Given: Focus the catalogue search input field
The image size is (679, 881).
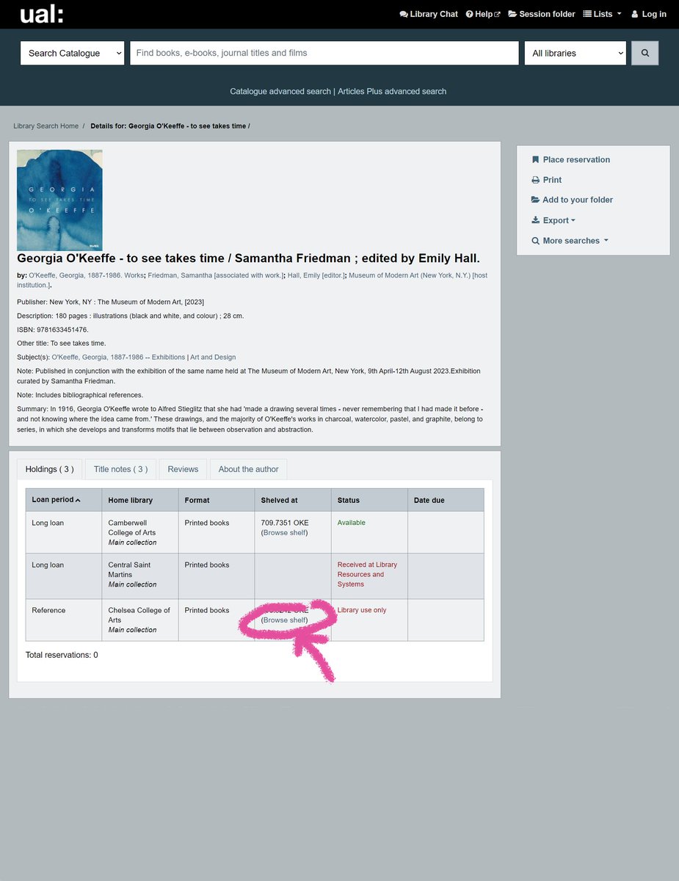Looking at the screenshot, I should 324,53.
